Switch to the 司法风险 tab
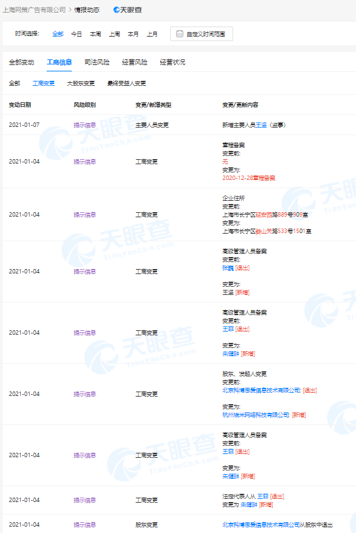 [x=97, y=63]
